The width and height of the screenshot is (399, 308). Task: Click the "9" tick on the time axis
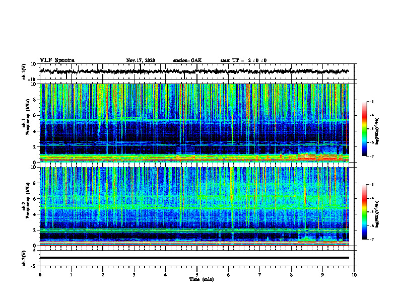(322, 275)
